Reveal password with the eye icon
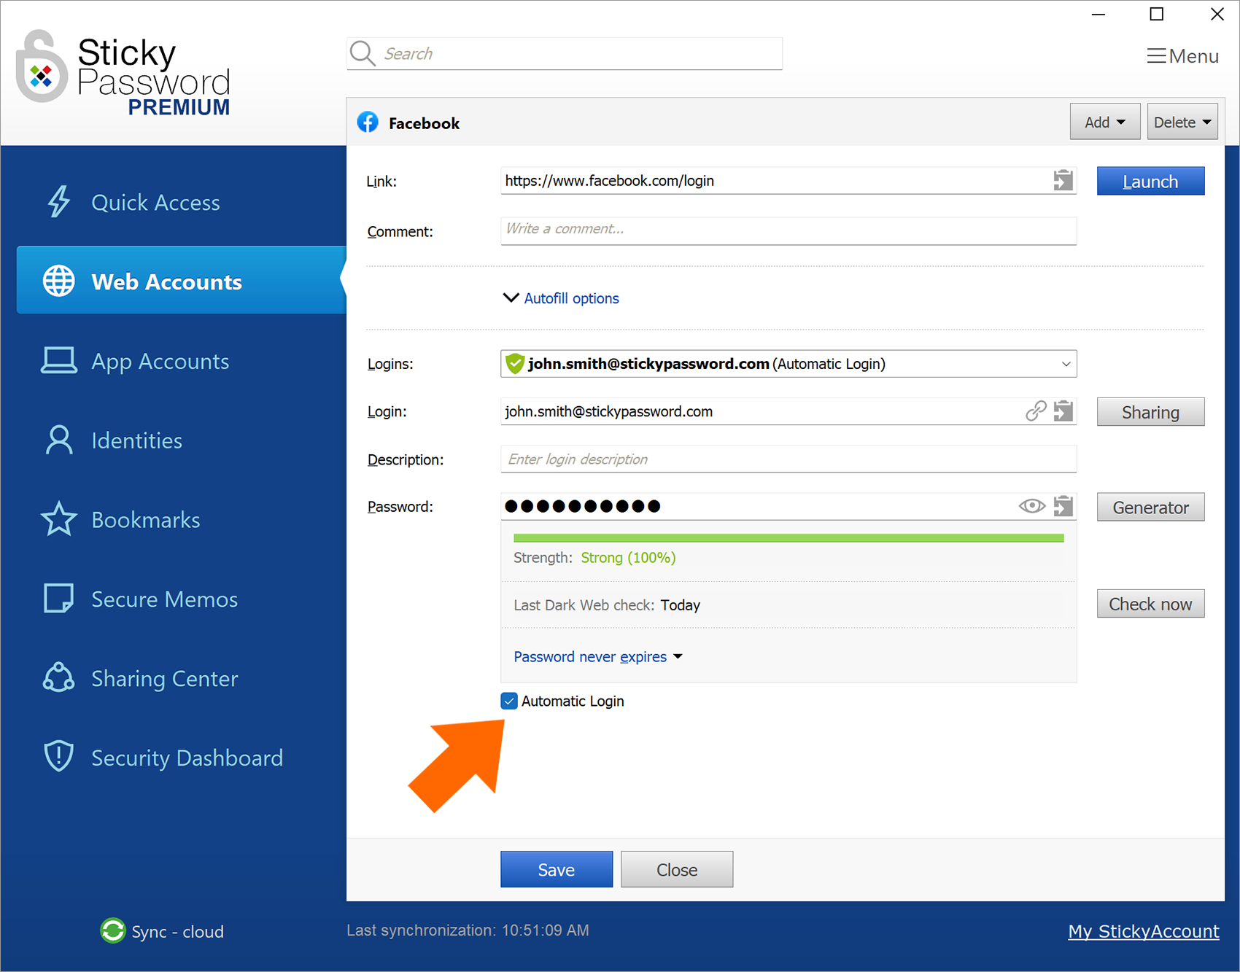Image resolution: width=1240 pixels, height=972 pixels. coord(1032,506)
